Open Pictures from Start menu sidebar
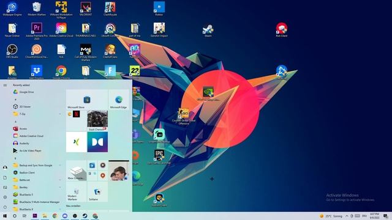Screen dimensions: 392x220 tap(5, 188)
